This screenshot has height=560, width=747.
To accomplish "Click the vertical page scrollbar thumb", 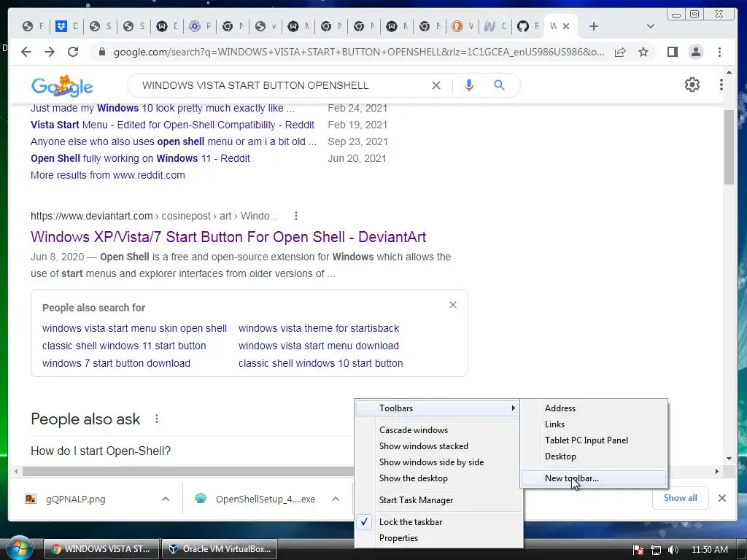I will point(729,147).
